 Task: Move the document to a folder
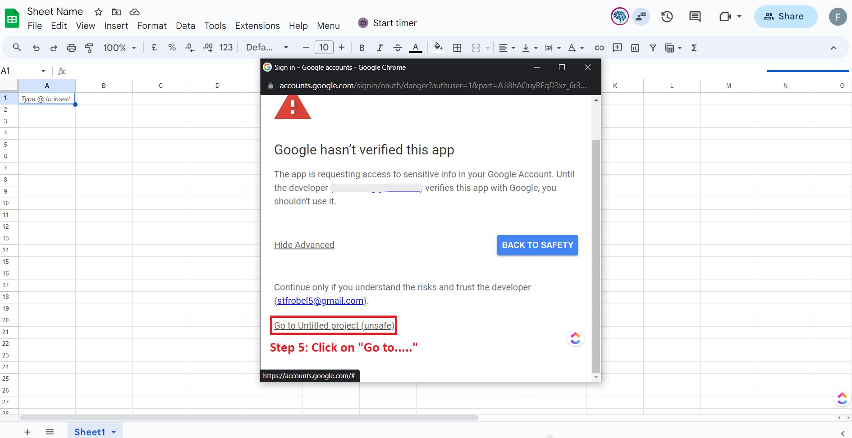pos(116,12)
